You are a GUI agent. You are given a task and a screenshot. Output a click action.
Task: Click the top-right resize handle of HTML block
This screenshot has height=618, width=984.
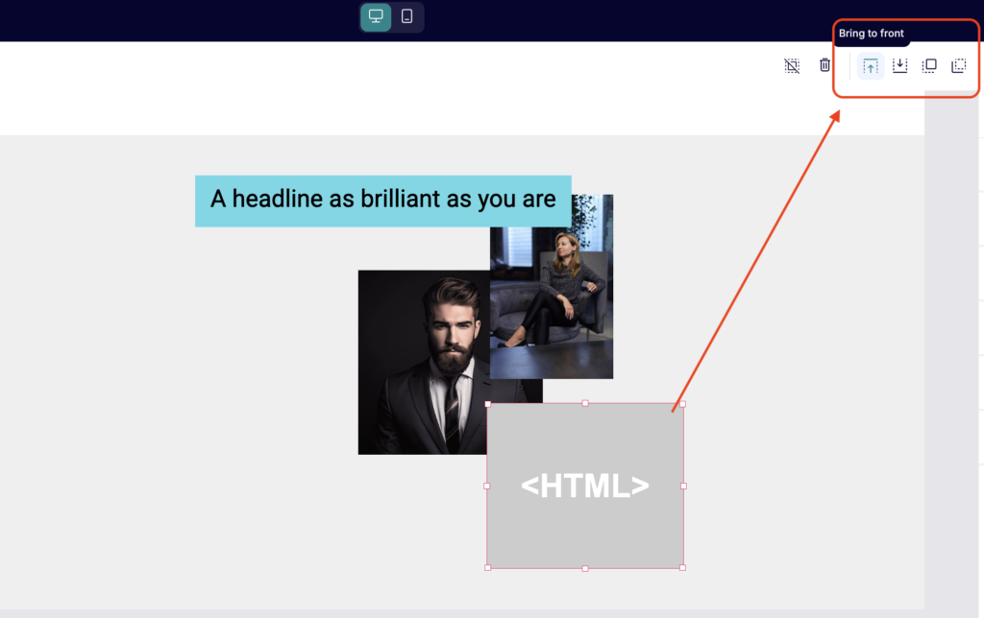coord(683,404)
